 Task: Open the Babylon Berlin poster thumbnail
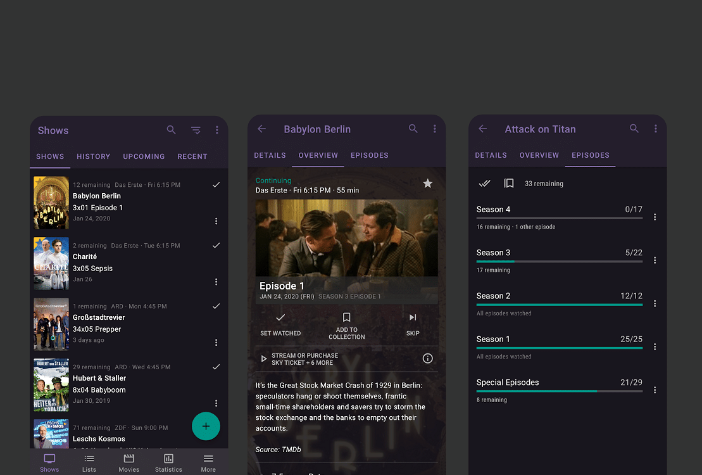51,203
